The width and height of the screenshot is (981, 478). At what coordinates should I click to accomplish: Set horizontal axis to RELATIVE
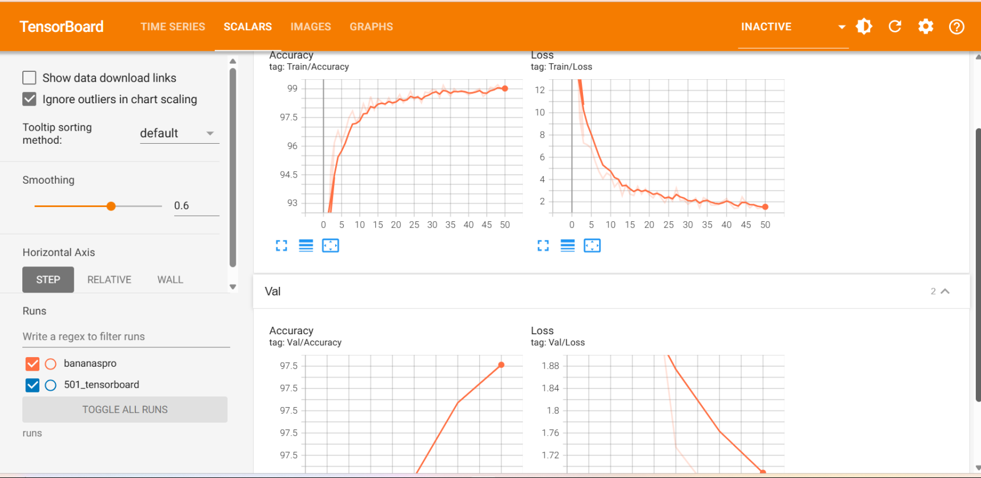pos(109,279)
